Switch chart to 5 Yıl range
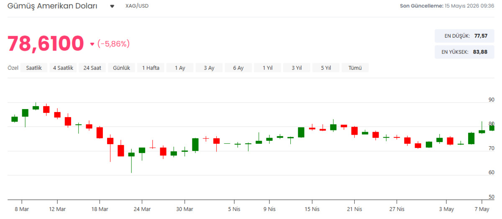Viewport: 502px width, 219px height. point(326,68)
